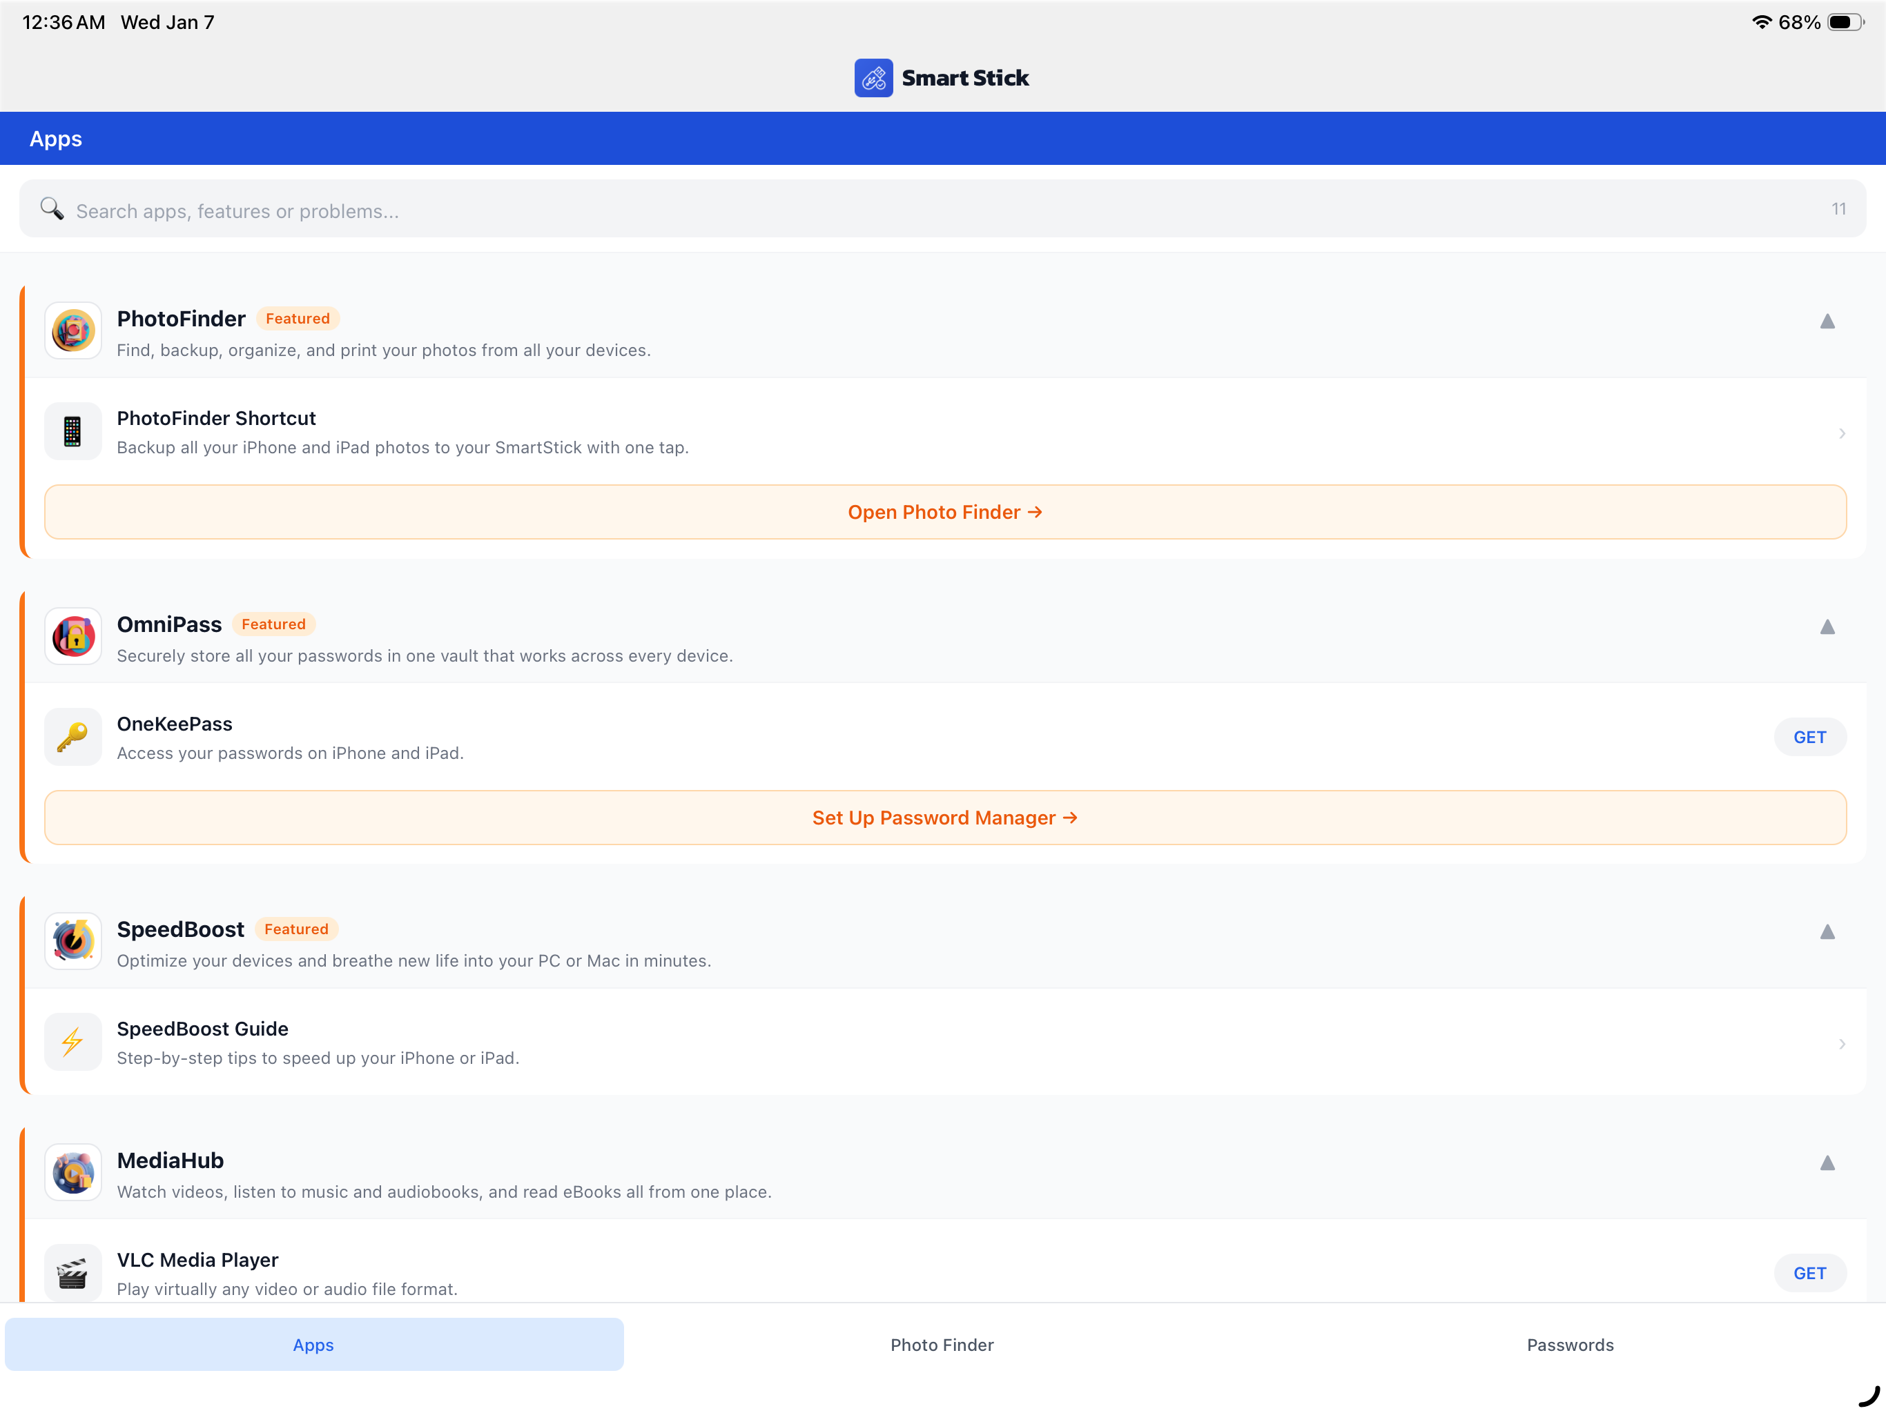Viewport: 1886px width, 1413px height.
Task: Focus the search apps input field
Action: 942,209
